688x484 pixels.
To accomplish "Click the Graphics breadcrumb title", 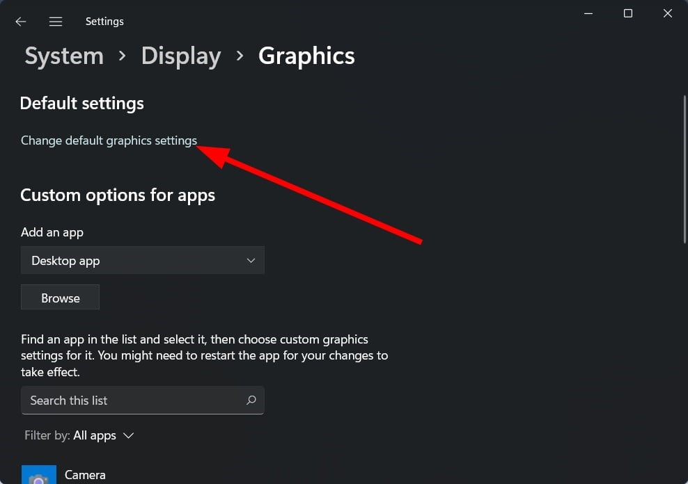I will pyautogui.click(x=306, y=56).
